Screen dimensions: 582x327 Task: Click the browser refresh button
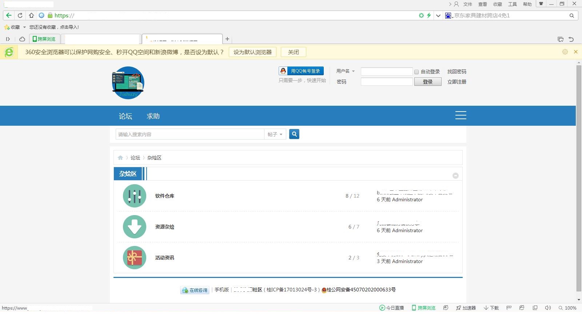tap(20, 15)
